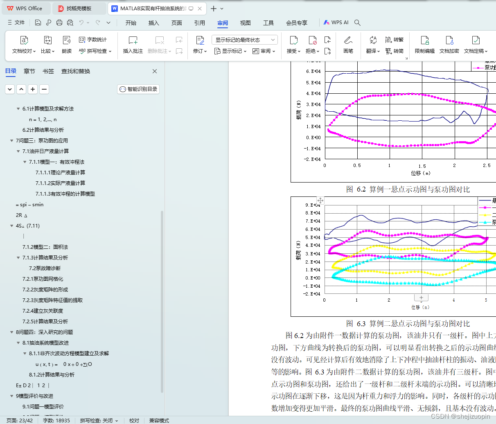Click the 比较 compare documents icon
The image size is (496, 424).
pyautogui.click(x=48, y=40)
